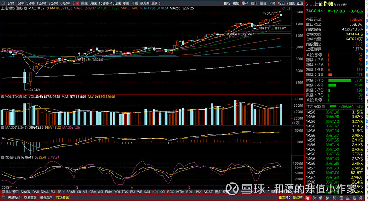Switch indicator to BOLL
The height and width of the screenshot is (201, 368).
189,191
